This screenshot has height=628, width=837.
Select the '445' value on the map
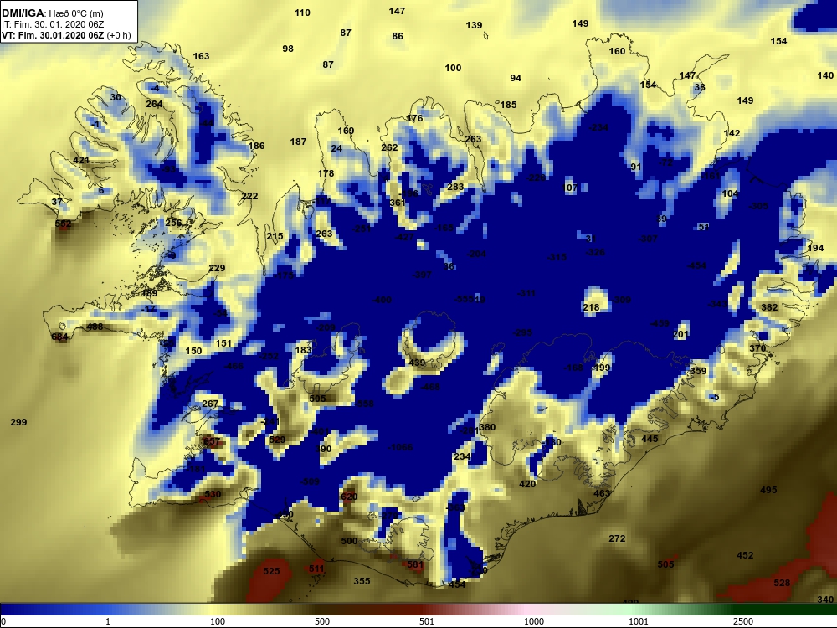pos(650,439)
